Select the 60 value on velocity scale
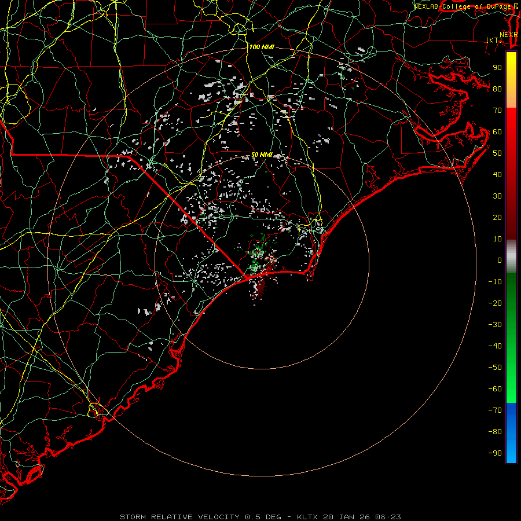 tap(497, 132)
